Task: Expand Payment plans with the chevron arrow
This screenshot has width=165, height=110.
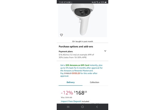Action: pyautogui.click(x=105, y=51)
